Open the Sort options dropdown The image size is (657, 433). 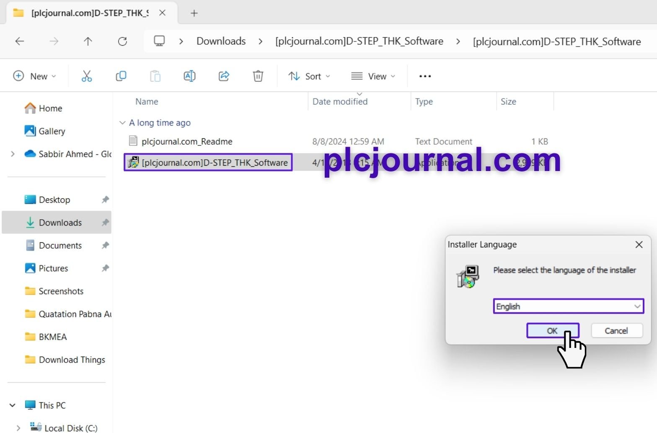click(x=309, y=76)
